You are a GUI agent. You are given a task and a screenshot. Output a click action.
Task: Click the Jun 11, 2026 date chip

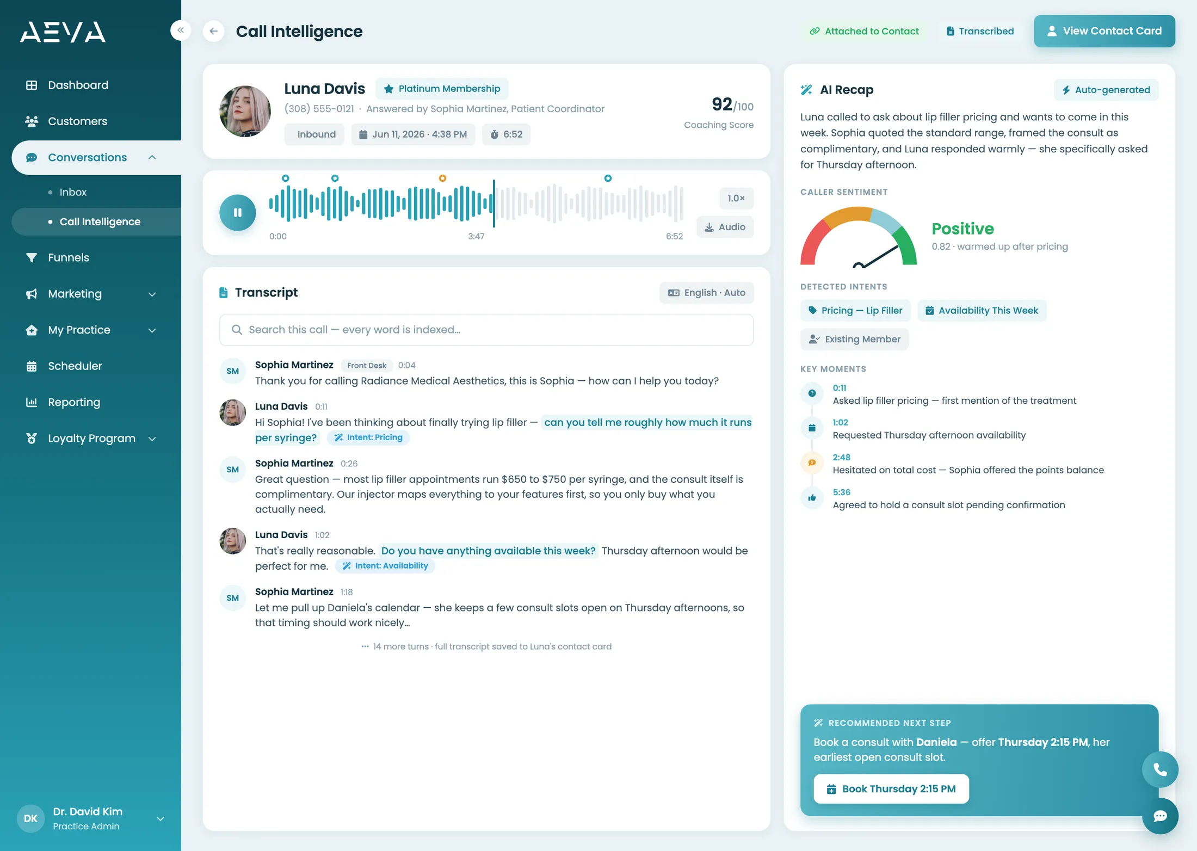[x=414, y=134]
